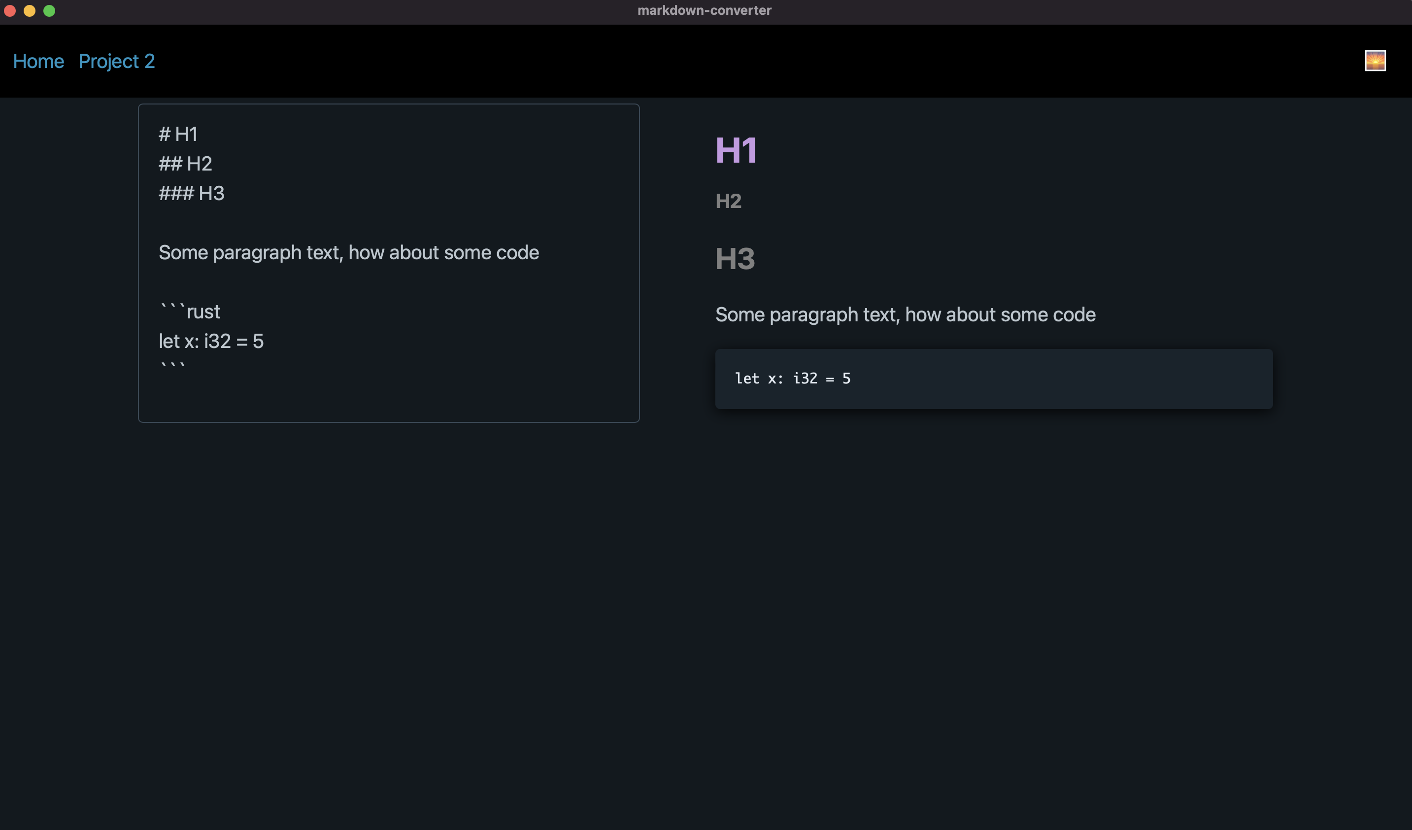1412x830 pixels.
Task: Click 'Some paragraph text' line in the editor
Action: click(x=348, y=253)
